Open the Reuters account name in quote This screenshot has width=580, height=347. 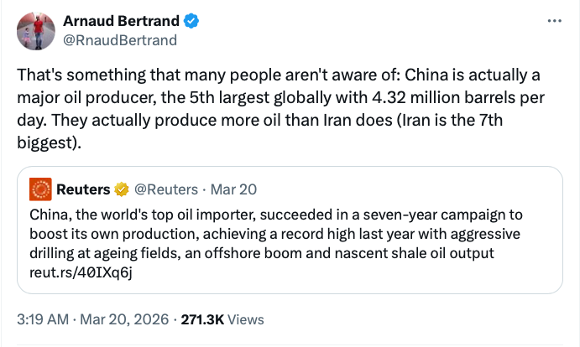pyautogui.click(x=83, y=189)
